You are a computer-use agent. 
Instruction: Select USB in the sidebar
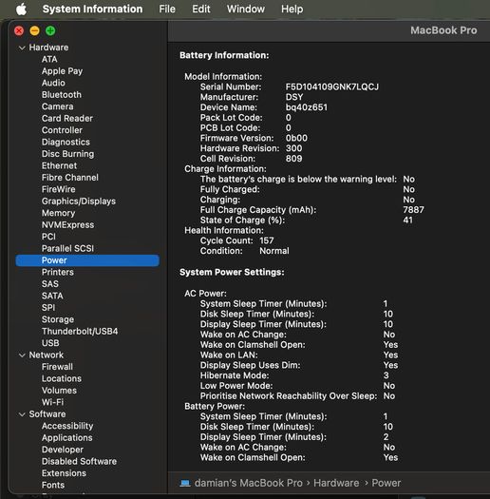50,343
